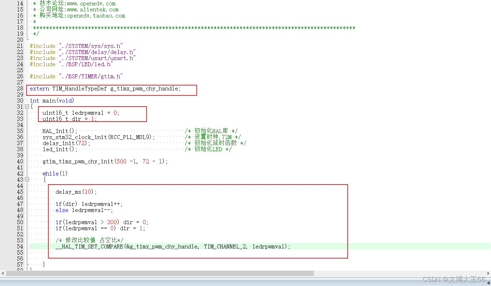This screenshot has width=491, height=286.
Task: Click line number 28 in the gutter
Action: tap(20, 89)
